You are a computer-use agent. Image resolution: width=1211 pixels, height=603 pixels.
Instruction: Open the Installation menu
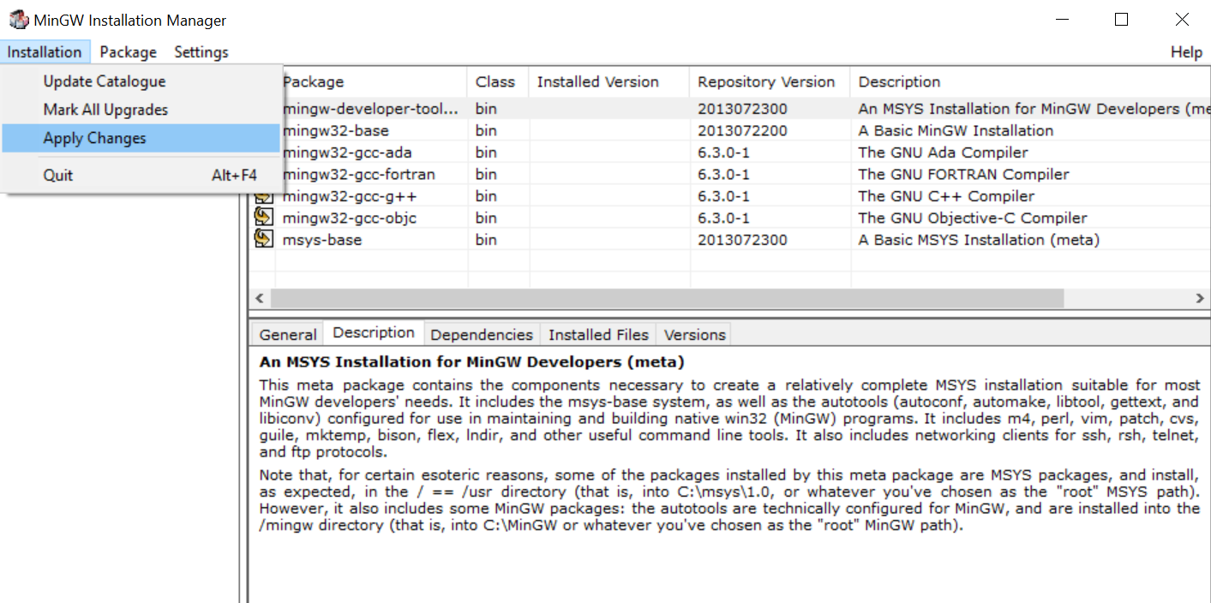45,52
